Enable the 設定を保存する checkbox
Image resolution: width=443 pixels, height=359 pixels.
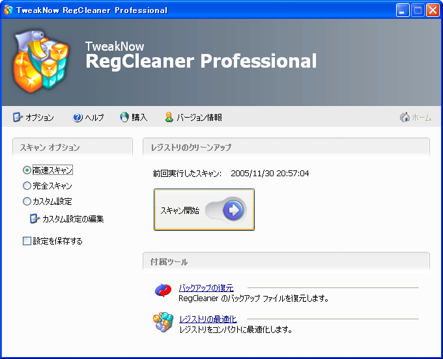coord(27,241)
